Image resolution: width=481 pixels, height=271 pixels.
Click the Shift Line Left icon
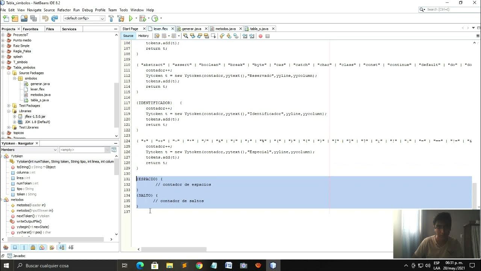pos(245,36)
